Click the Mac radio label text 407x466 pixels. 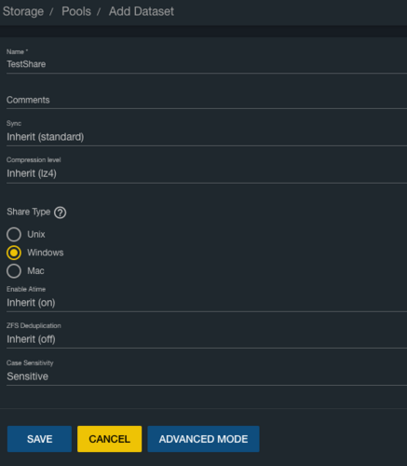(x=35, y=271)
